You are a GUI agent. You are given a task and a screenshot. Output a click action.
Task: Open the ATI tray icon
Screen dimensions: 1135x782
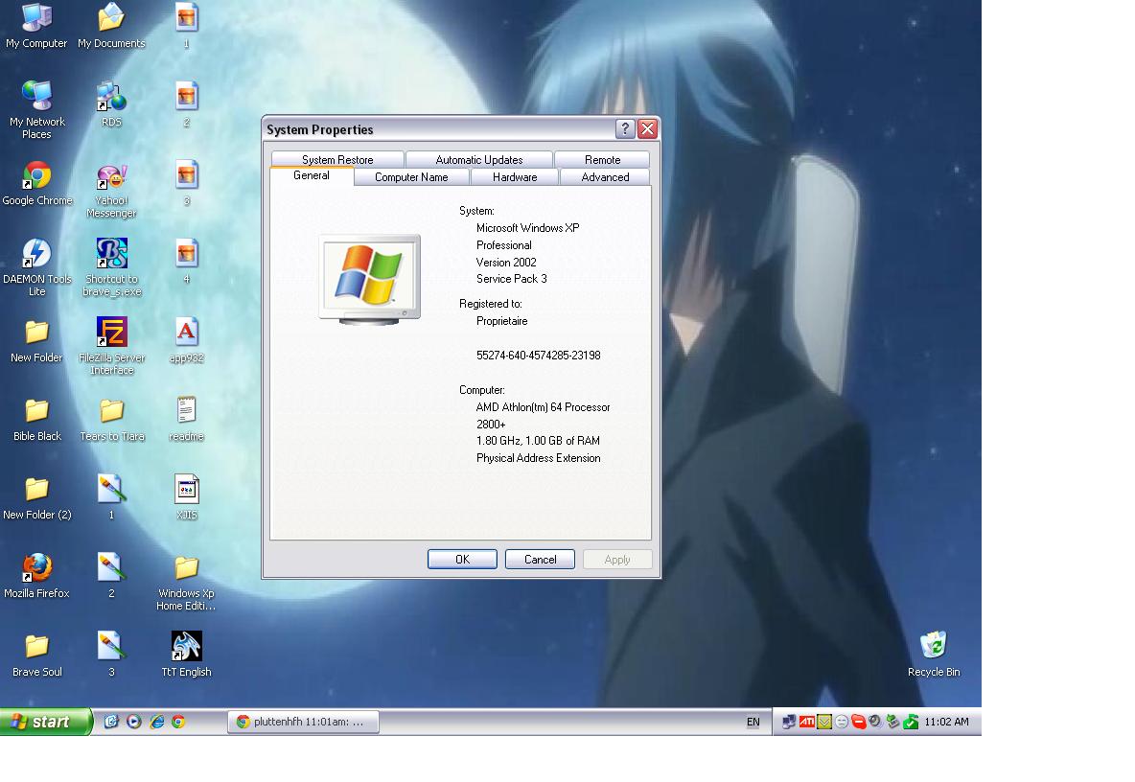[x=806, y=722]
